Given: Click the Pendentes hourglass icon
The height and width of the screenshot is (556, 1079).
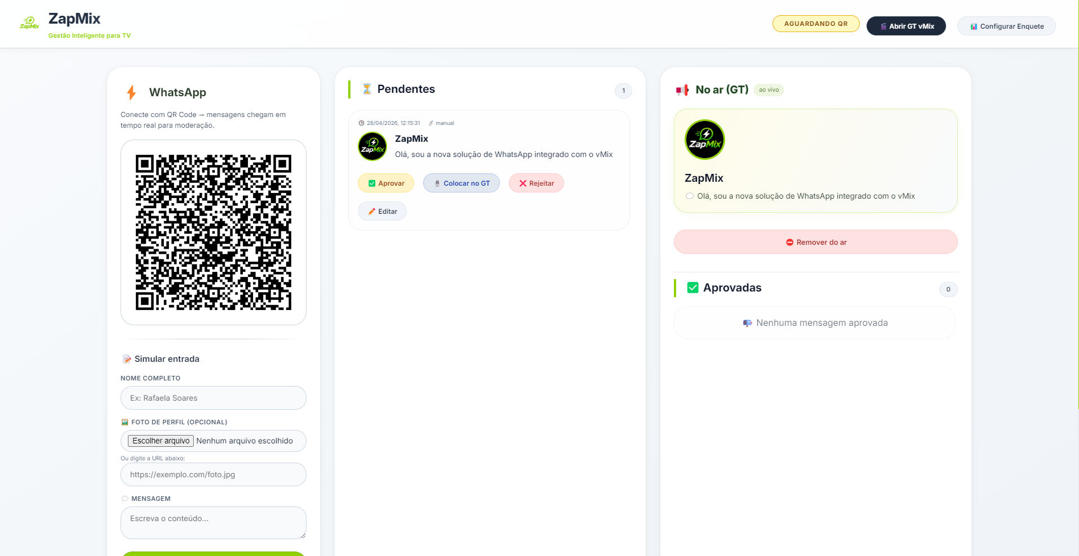Looking at the screenshot, I should click(367, 89).
